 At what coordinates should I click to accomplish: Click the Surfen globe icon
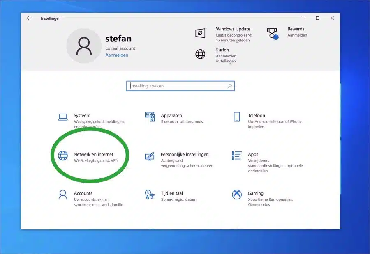point(200,54)
